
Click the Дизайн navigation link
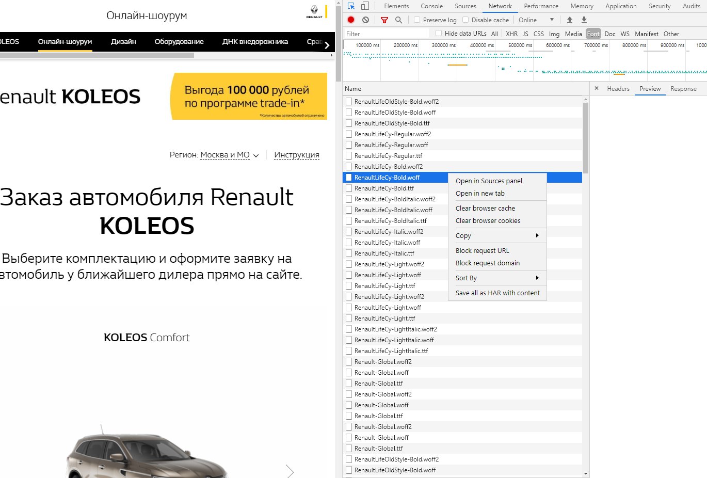tap(123, 42)
